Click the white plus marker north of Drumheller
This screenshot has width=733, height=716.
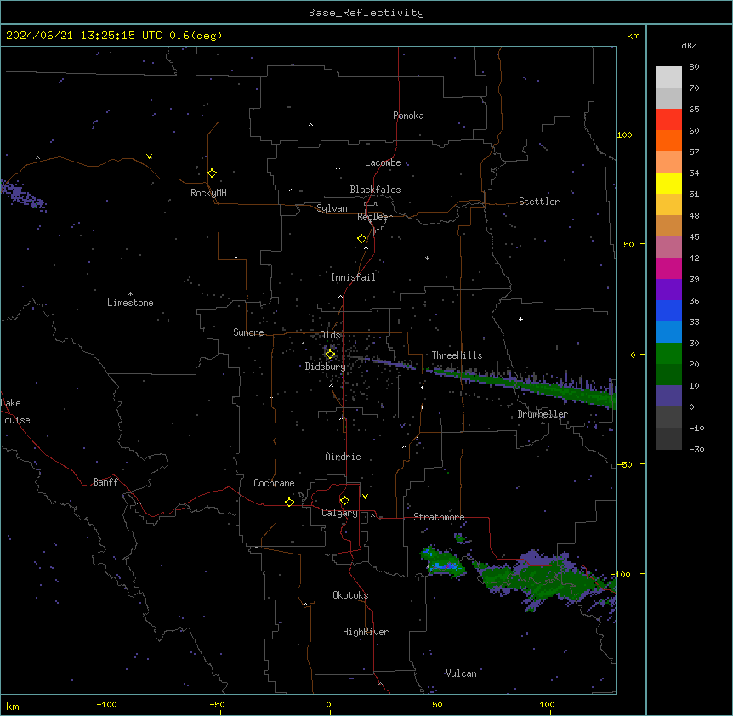pyautogui.click(x=520, y=319)
